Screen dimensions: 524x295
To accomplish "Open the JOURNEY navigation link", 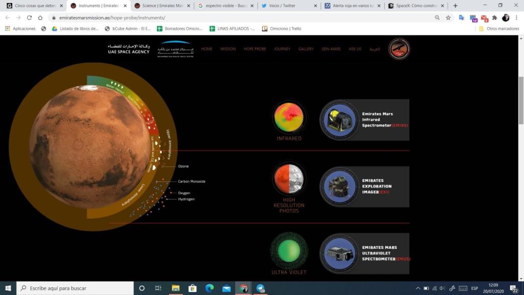I will click(x=282, y=49).
